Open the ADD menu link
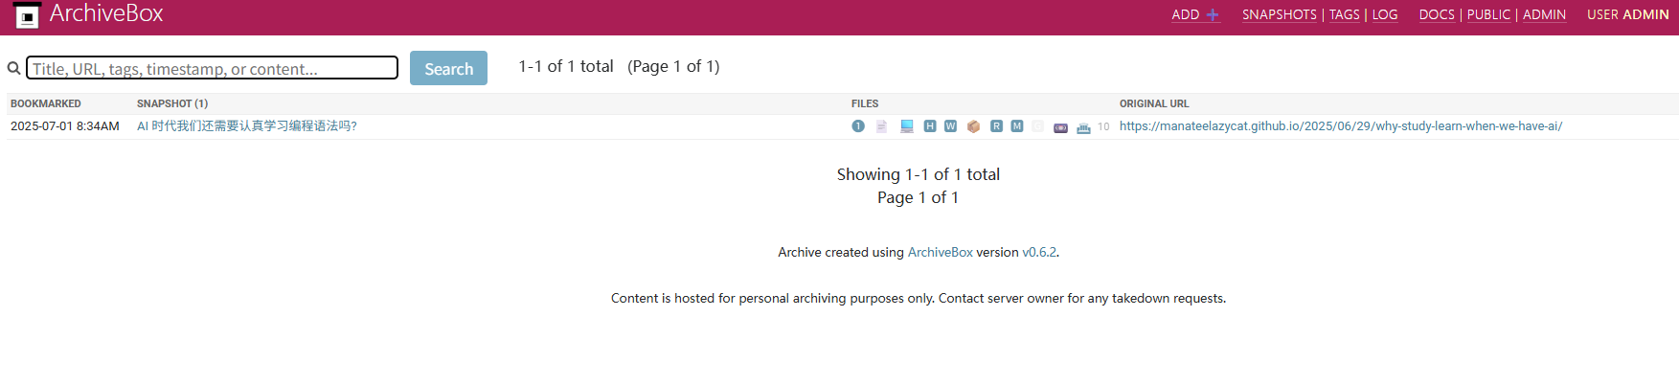Viewport: 1679px width, 385px height. 1195,14
